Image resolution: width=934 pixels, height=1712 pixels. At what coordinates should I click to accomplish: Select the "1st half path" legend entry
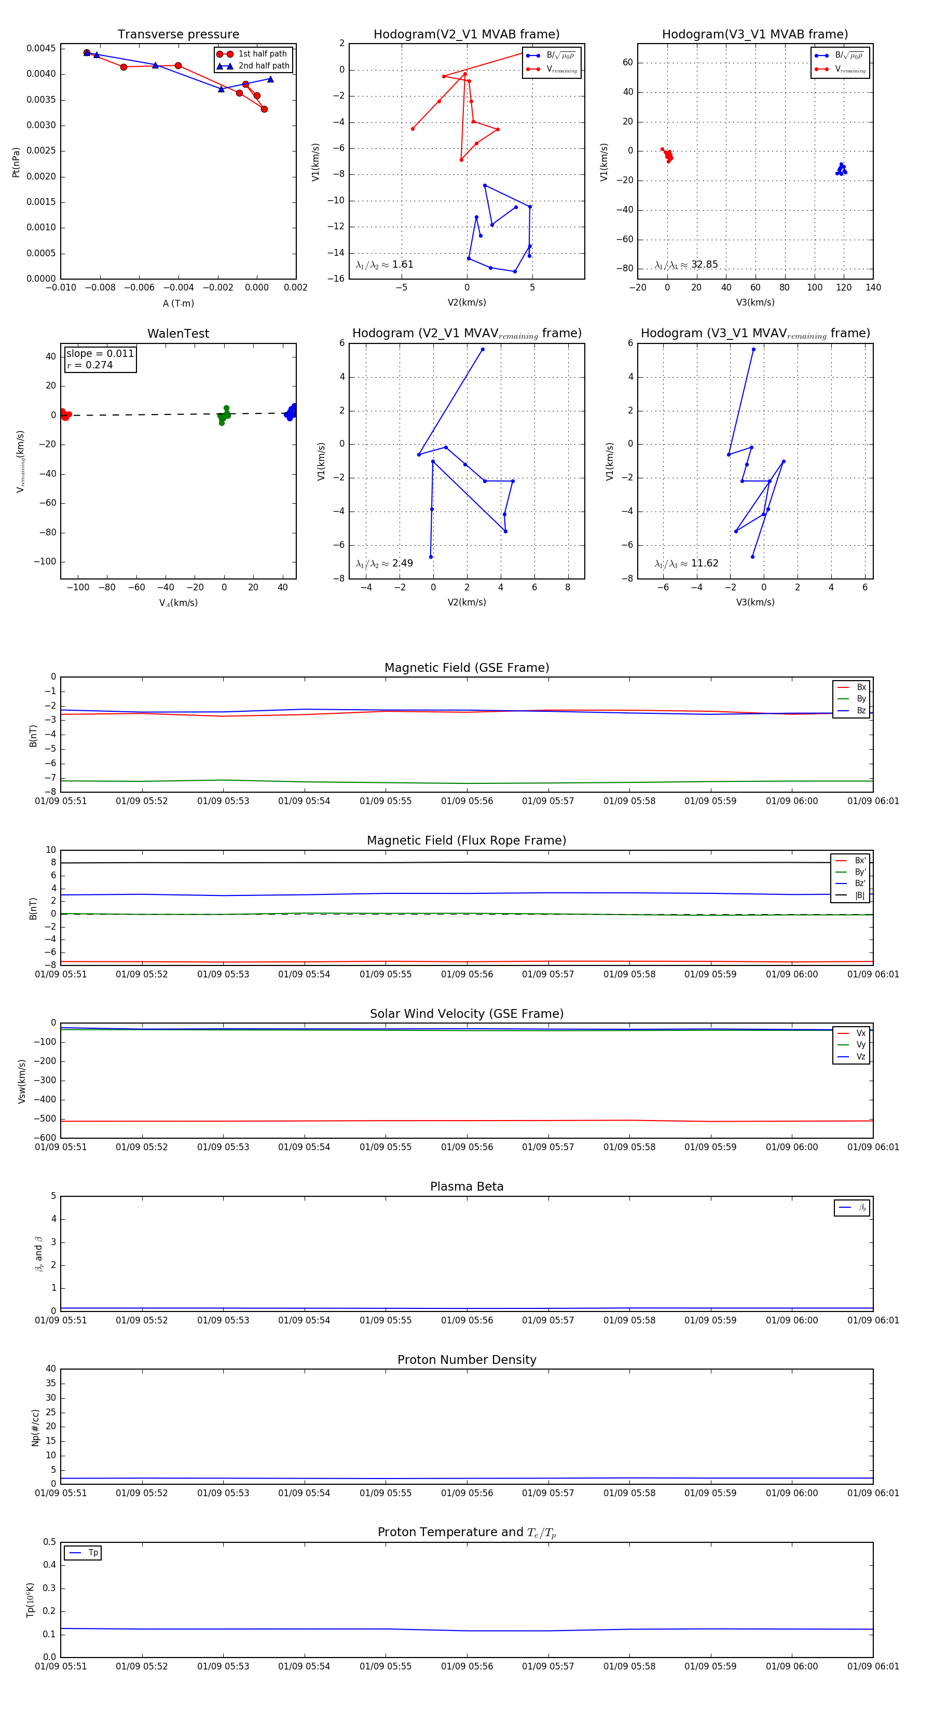coord(254,54)
